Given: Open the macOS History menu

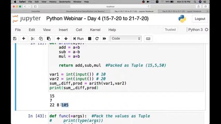Looking at the screenshot, I should click(53, 2).
